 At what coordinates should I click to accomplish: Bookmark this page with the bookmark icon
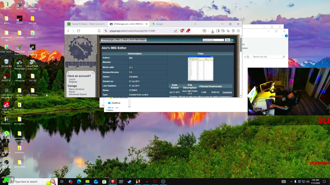tap(99, 31)
